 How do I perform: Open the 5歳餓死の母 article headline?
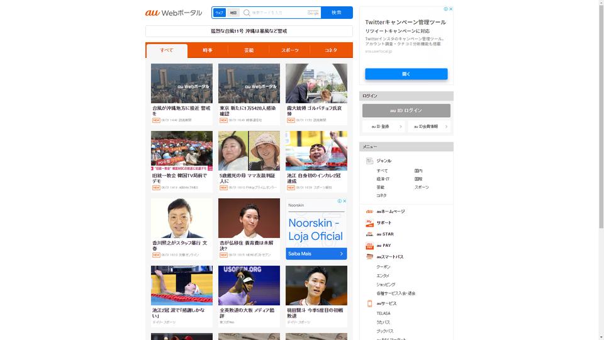tap(247, 178)
